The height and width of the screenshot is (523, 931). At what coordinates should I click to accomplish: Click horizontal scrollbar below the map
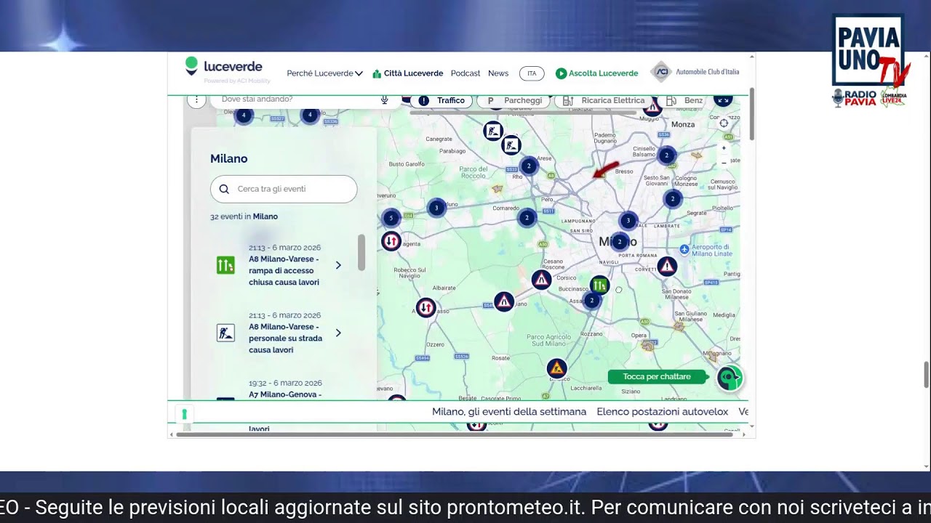click(x=454, y=434)
